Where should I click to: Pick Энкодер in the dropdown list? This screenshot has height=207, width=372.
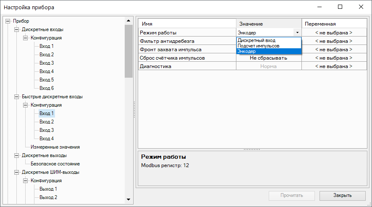[246, 51]
